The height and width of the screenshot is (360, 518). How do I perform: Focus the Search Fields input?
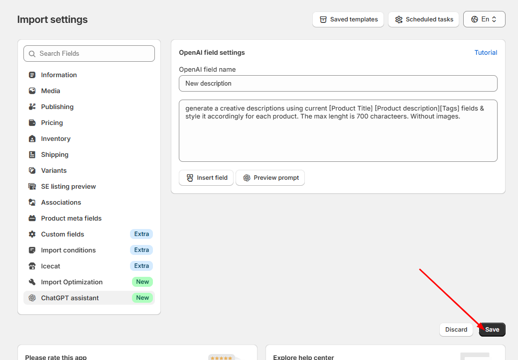point(89,53)
